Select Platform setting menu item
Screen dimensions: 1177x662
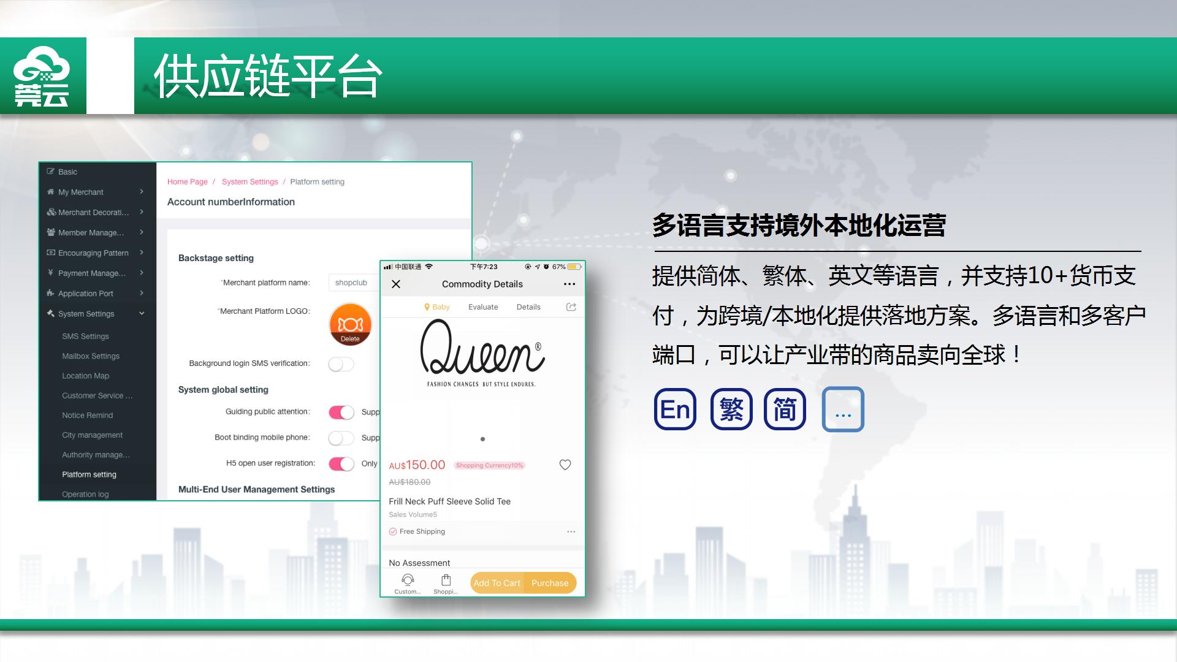89,474
